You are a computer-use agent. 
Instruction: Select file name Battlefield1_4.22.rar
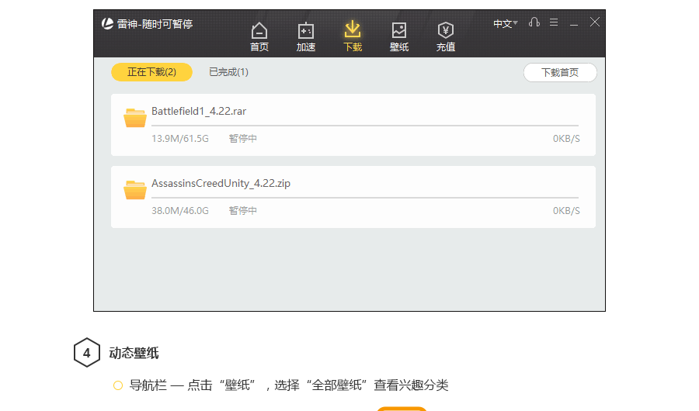[199, 112]
